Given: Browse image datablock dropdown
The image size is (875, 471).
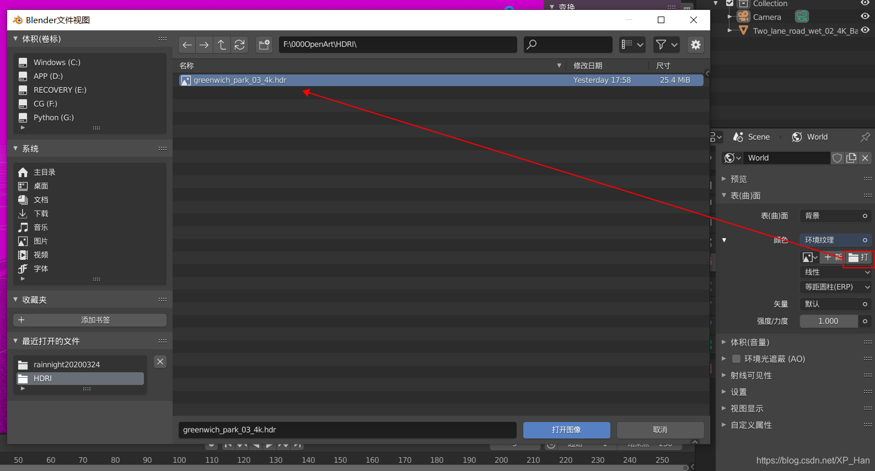Looking at the screenshot, I should click(x=809, y=258).
